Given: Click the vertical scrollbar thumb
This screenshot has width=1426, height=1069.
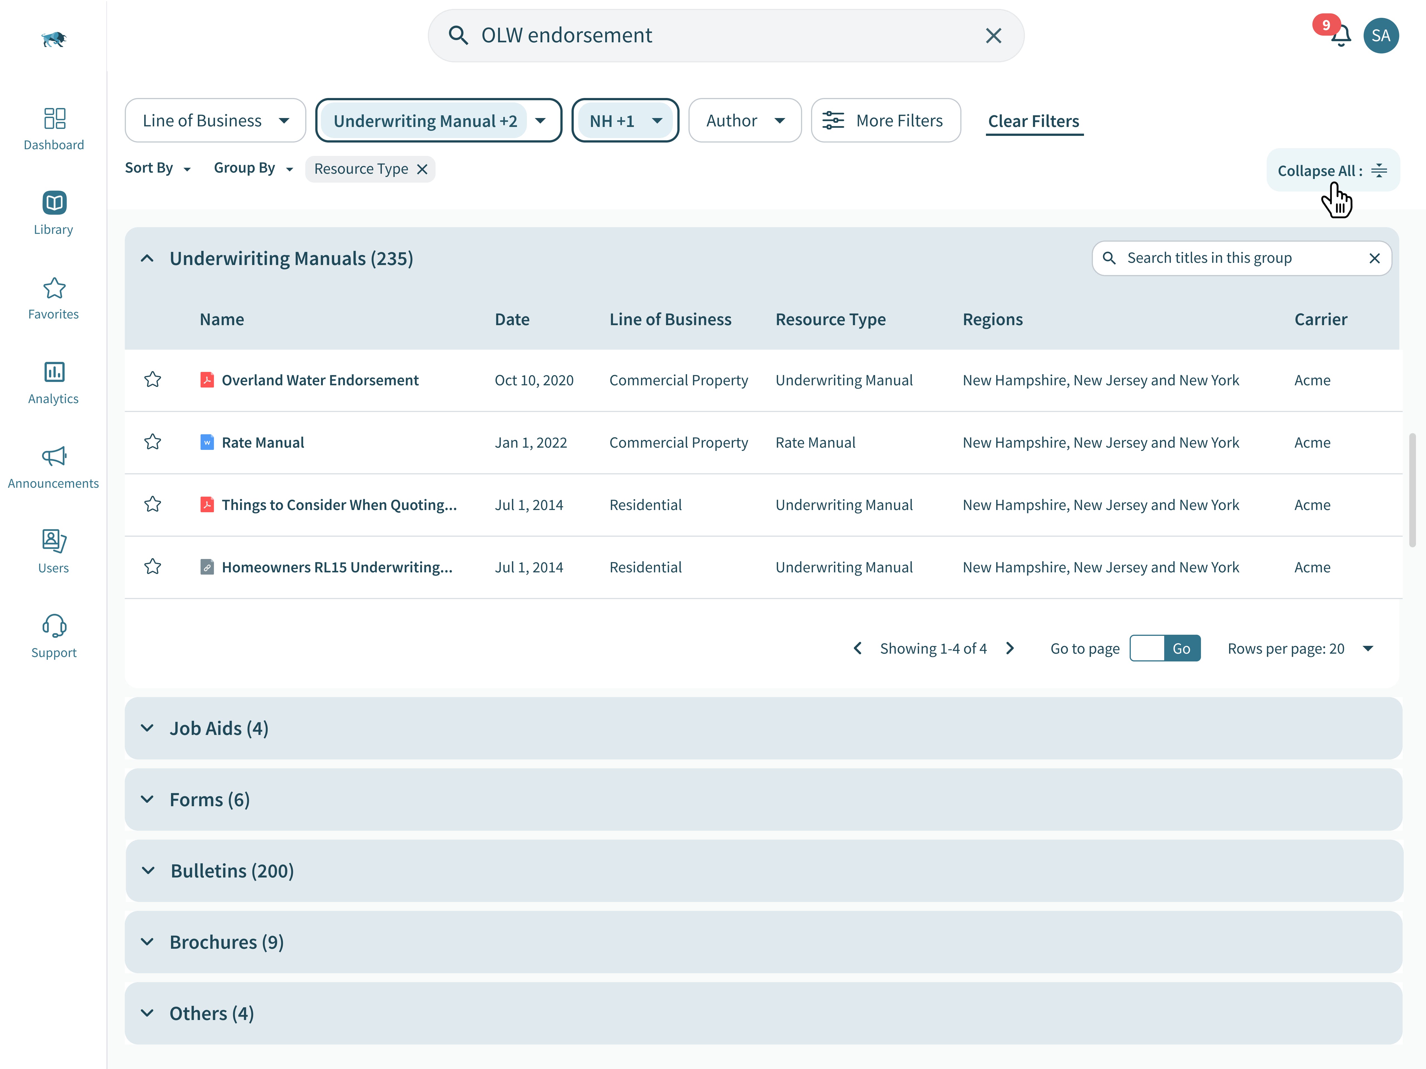Looking at the screenshot, I should pos(1412,490).
